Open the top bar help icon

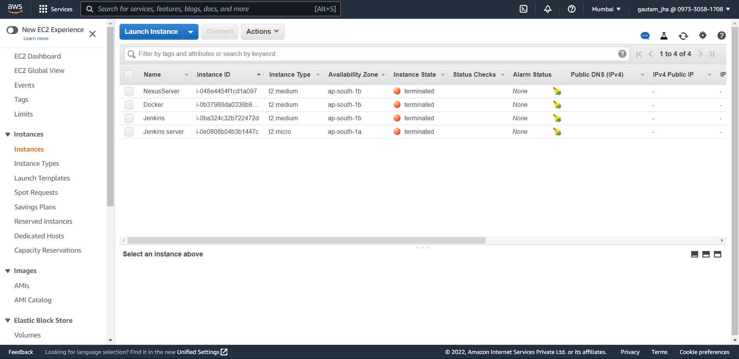click(x=572, y=9)
